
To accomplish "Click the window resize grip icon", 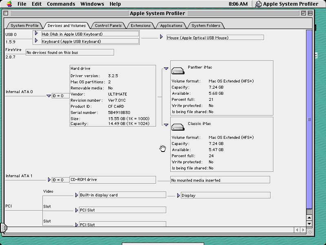I will coord(310,232).
